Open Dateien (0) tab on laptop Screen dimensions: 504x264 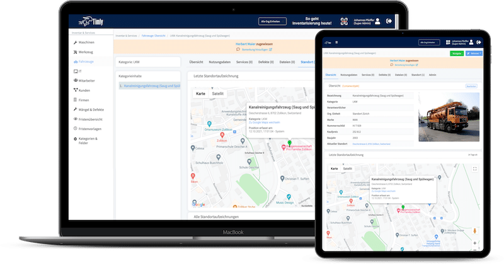click(x=287, y=62)
